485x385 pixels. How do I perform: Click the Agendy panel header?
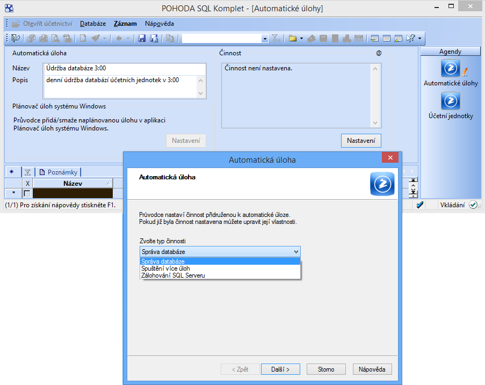[x=450, y=52]
